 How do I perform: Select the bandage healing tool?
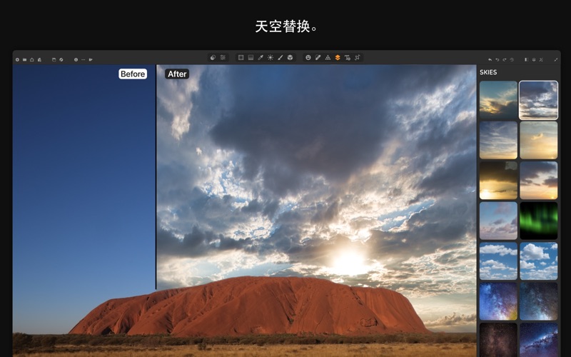(x=318, y=57)
